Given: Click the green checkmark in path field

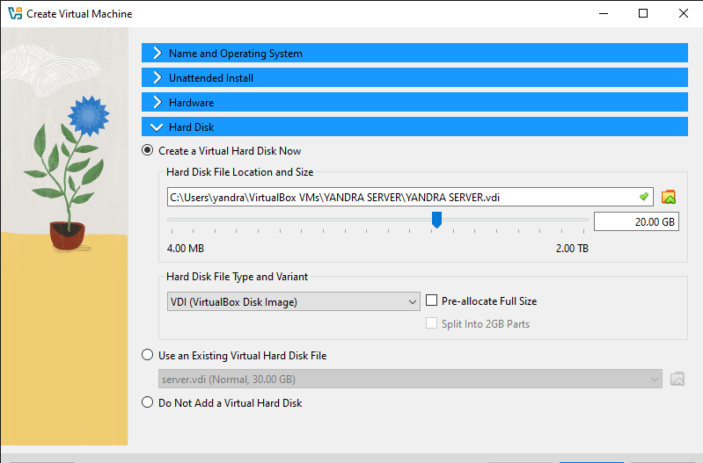Looking at the screenshot, I should pyautogui.click(x=644, y=197).
